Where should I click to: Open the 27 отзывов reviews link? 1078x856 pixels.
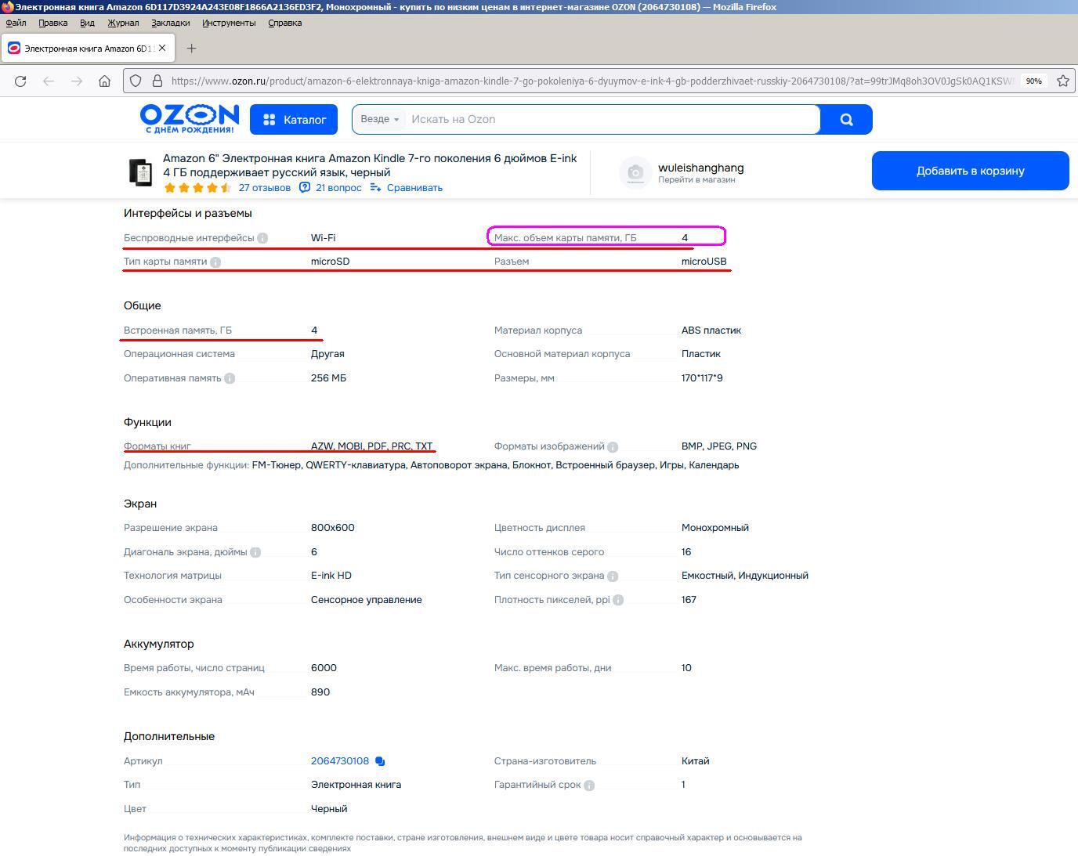(x=264, y=188)
